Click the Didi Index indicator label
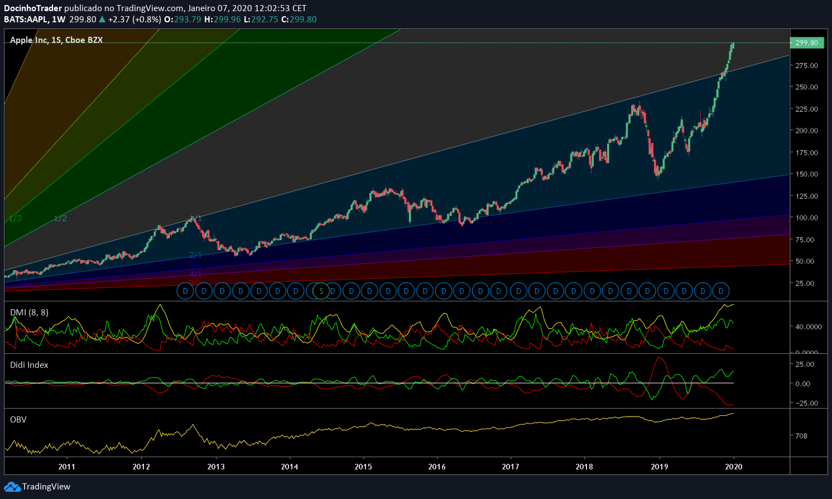Image resolution: width=832 pixels, height=499 pixels. click(29, 365)
